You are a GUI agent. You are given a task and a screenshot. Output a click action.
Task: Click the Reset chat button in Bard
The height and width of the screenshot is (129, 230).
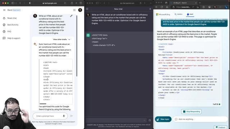(x=10, y=18)
